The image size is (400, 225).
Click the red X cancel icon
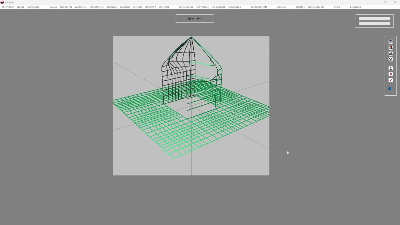click(x=391, y=74)
